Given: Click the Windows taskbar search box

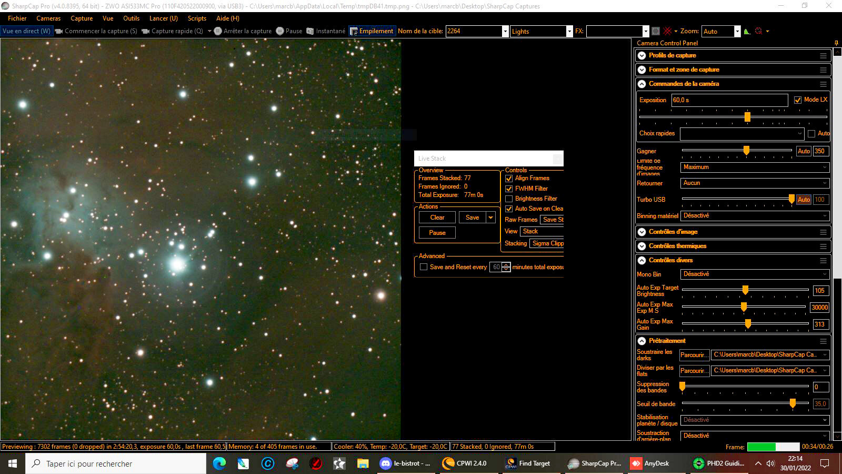Looking at the screenshot, I should click(116, 463).
